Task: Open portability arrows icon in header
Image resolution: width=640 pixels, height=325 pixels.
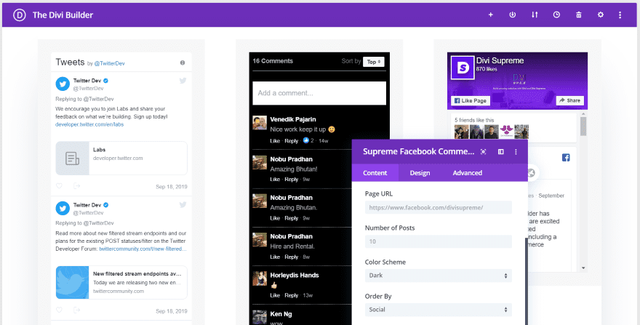Action: tap(535, 15)
